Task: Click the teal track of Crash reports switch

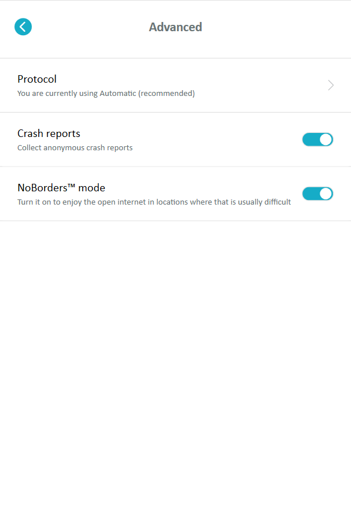Action: pos(311,139)
